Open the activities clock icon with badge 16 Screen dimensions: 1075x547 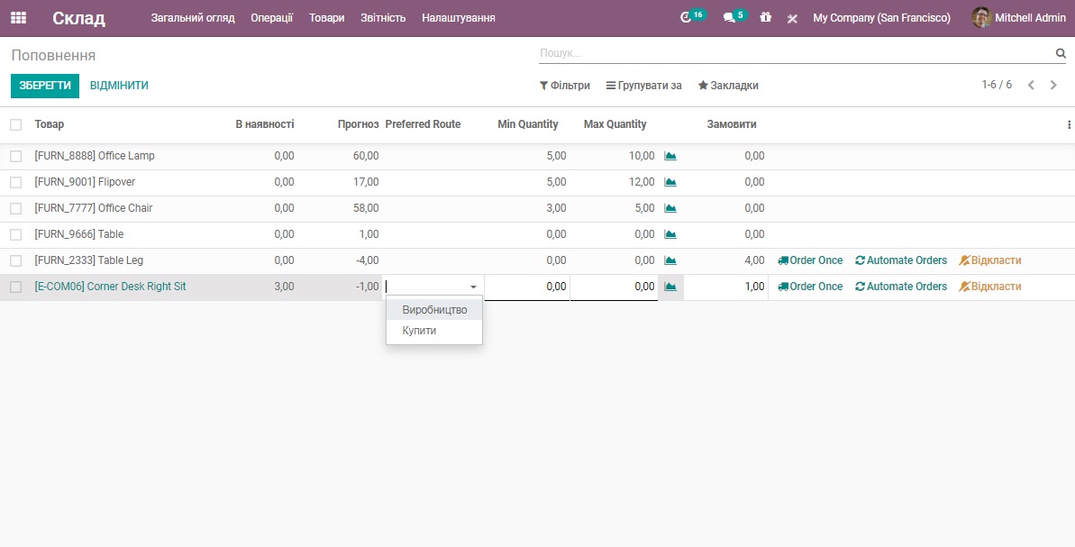[x=688, y=18]
